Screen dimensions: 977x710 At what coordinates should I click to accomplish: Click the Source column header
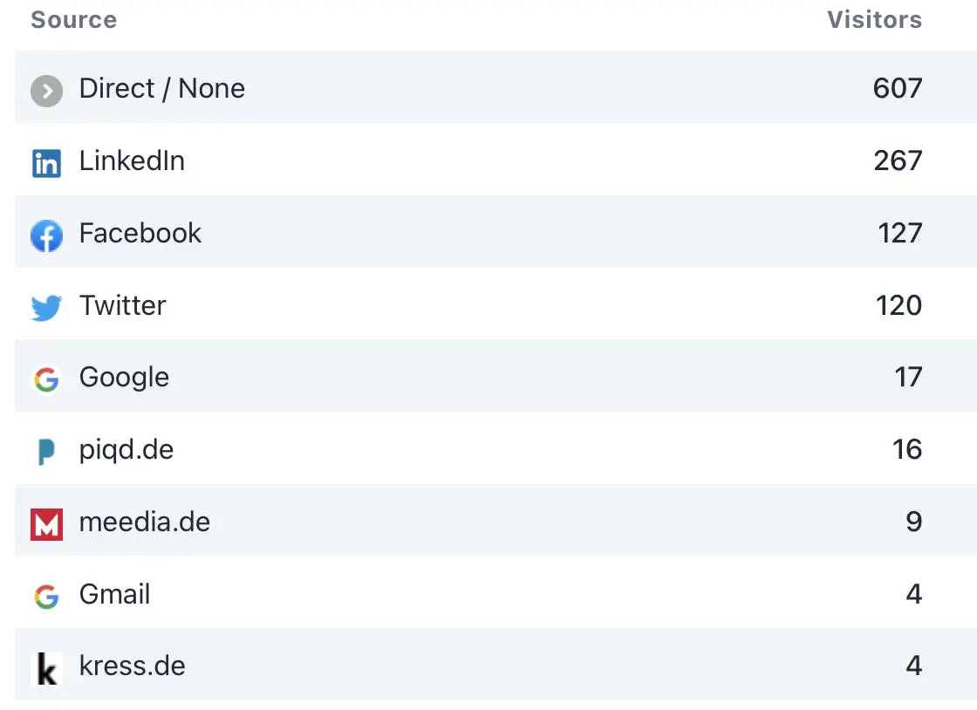tap(73, 20)
